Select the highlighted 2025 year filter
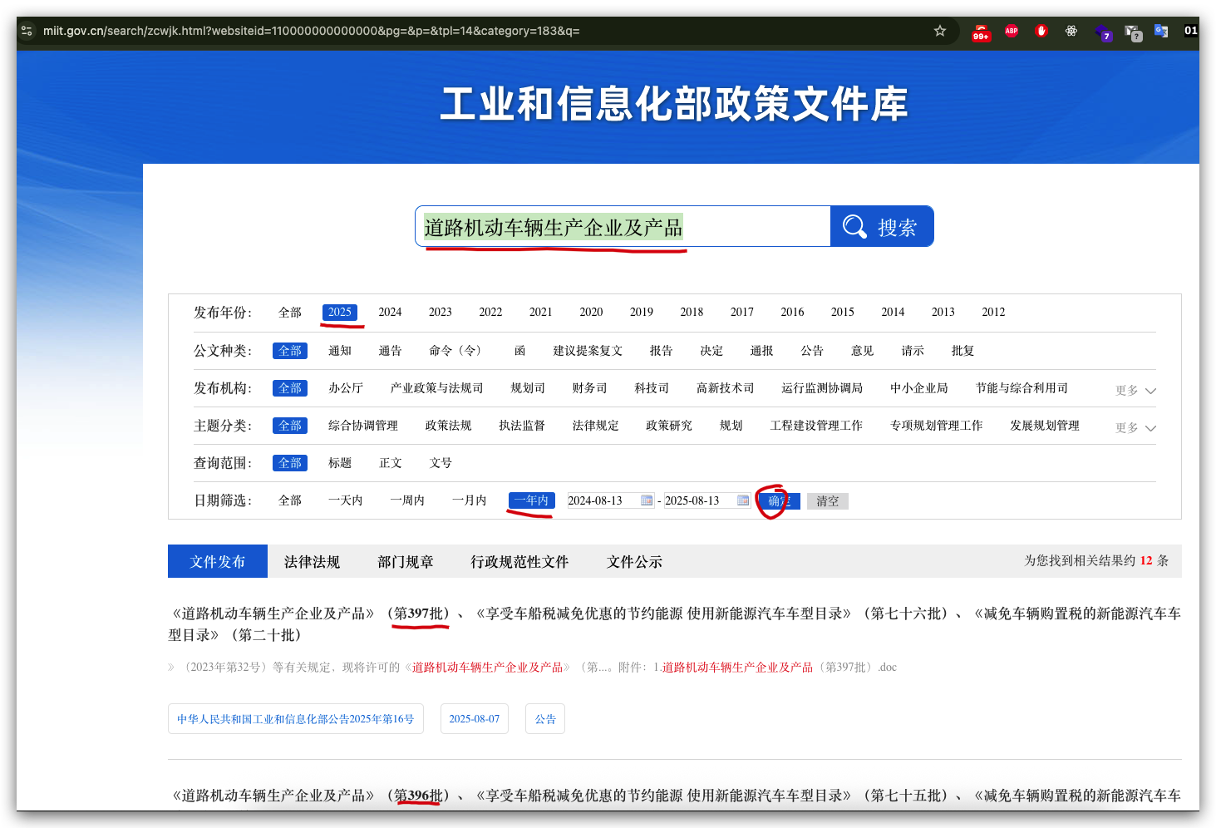The width and height of the screenshot is (1216, 828). coord(340,313)
